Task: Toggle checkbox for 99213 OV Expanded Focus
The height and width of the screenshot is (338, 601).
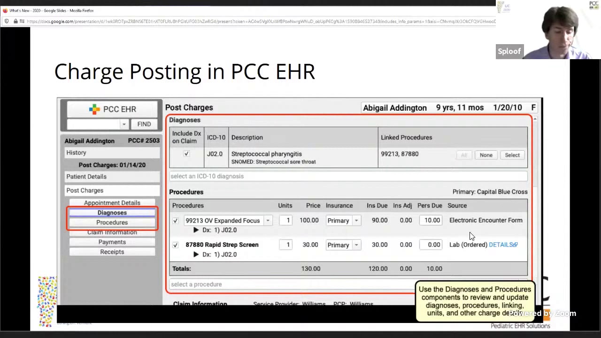Action: [x=175, y=220]
